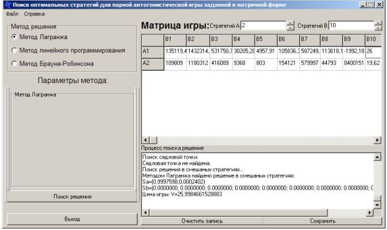Click cell with value 1432314

coord(198,52)
